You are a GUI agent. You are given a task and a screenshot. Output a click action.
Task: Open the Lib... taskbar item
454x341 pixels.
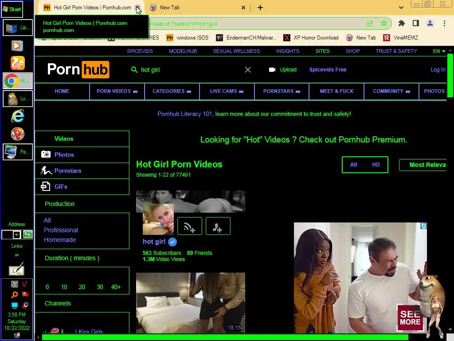pyautogui.click(x=18, y=28)
